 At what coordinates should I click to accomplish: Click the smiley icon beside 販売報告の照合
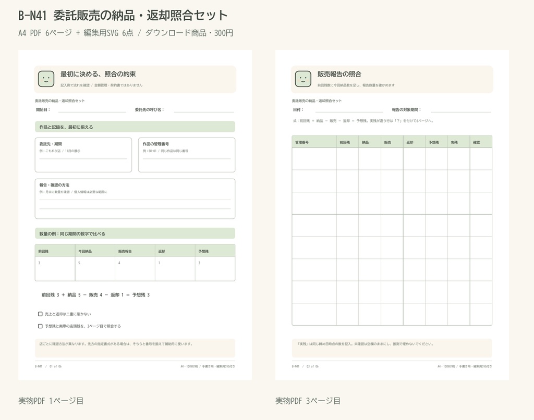[303, 79]
